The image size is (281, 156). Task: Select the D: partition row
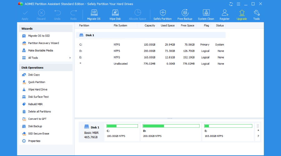(151, 51)
